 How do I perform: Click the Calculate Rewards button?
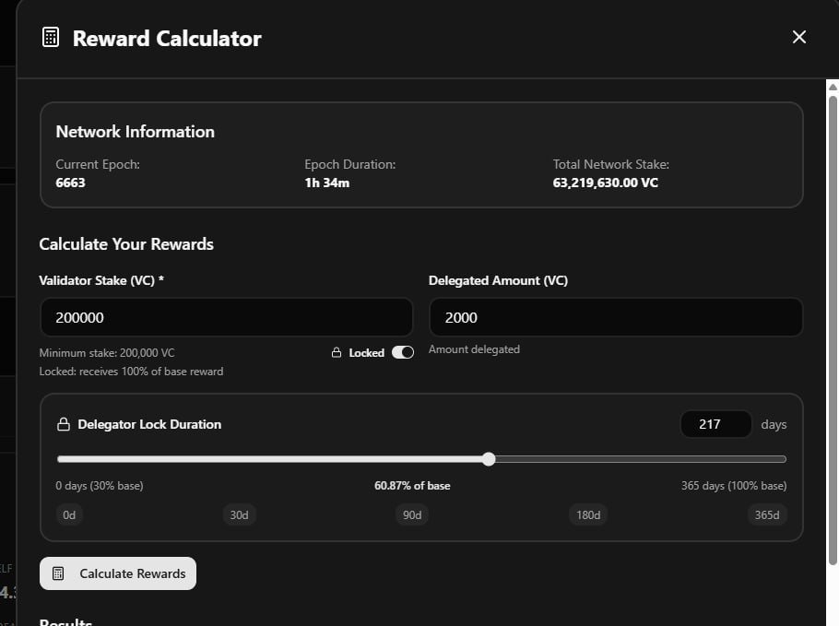[118, 573]
